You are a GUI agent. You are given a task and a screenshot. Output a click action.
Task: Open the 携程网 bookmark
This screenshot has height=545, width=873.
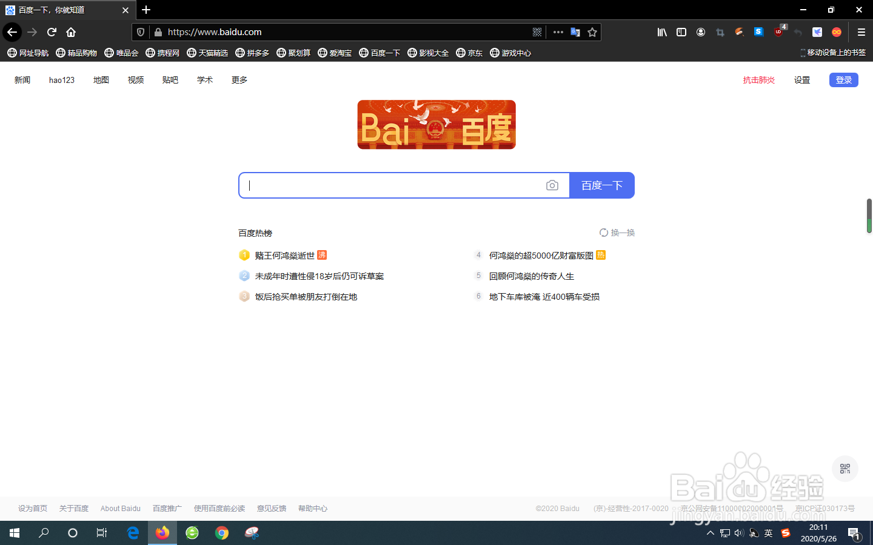click(x=162, y=53)
